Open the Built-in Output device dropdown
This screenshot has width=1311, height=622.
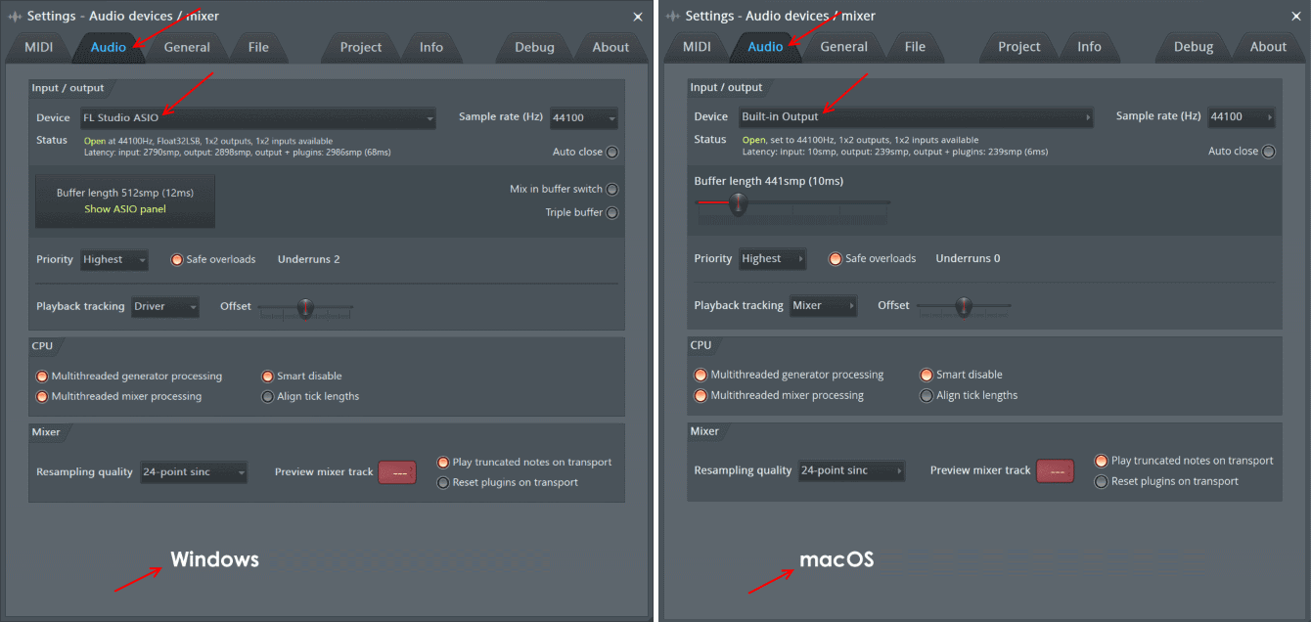click(916, 117)
